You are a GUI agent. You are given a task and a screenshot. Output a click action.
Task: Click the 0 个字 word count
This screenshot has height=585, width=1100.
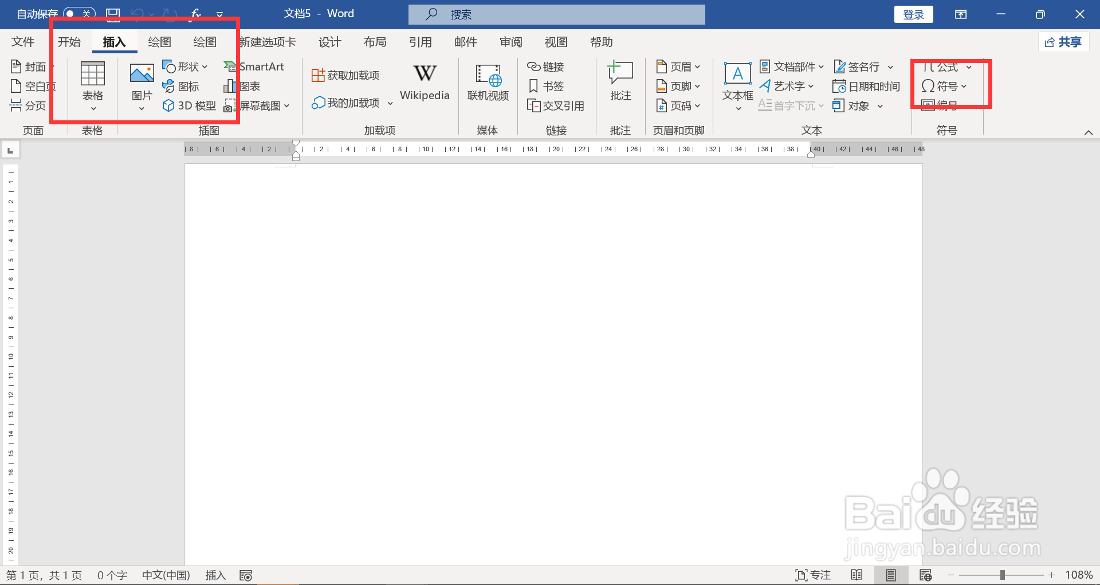pyautogui.click(x=112, y=575)
